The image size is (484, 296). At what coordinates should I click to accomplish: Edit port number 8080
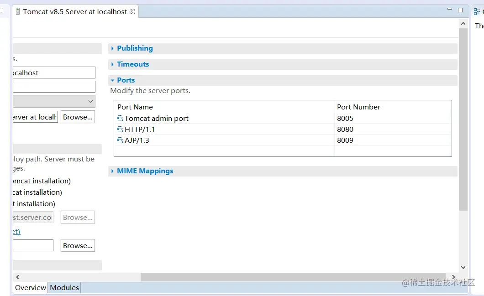tap(345, 129)
